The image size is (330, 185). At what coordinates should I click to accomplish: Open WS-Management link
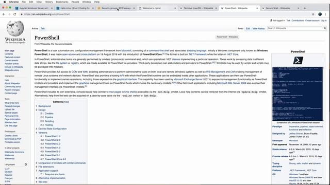[x=216, y=72]
